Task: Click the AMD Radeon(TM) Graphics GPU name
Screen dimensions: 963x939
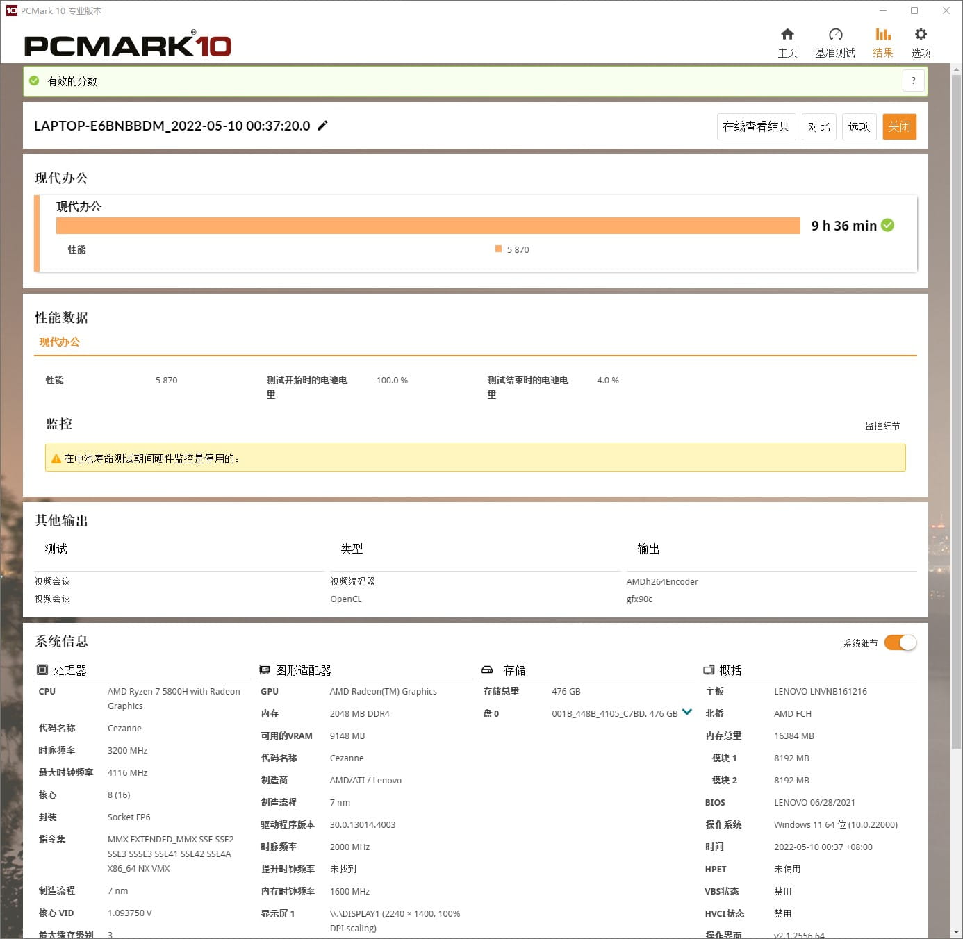Action: pos(384,691)
